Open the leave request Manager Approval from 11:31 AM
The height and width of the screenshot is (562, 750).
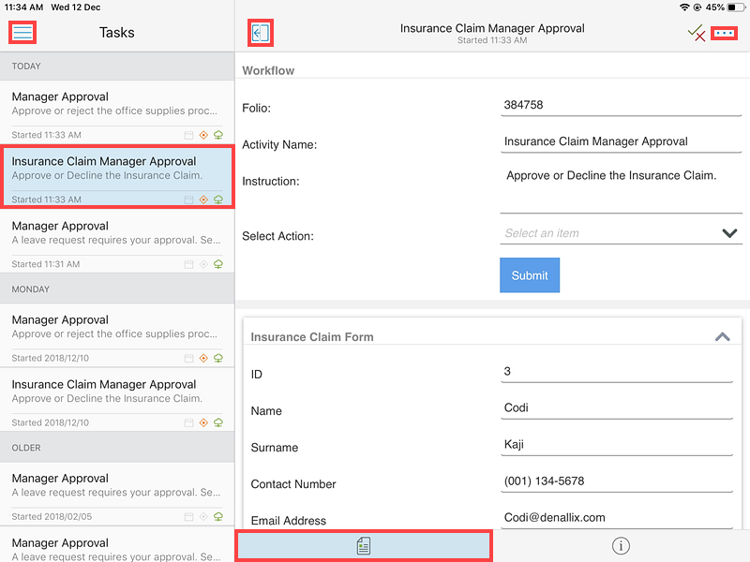pyautogui.click(x=117, y=242)
